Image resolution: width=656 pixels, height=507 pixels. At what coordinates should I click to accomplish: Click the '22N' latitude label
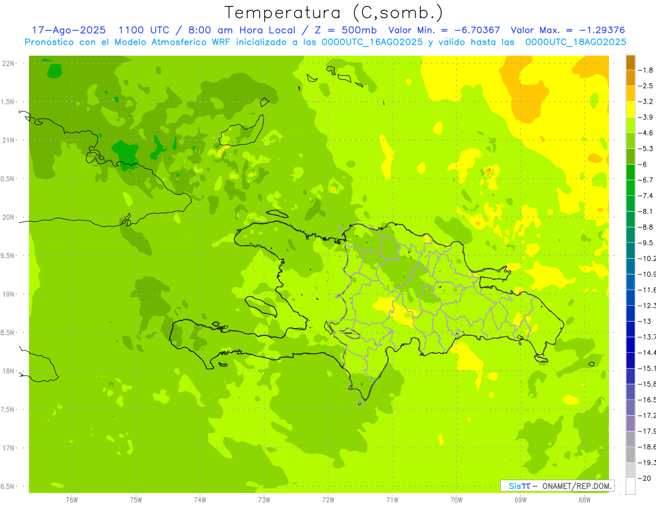pos(8,63)
